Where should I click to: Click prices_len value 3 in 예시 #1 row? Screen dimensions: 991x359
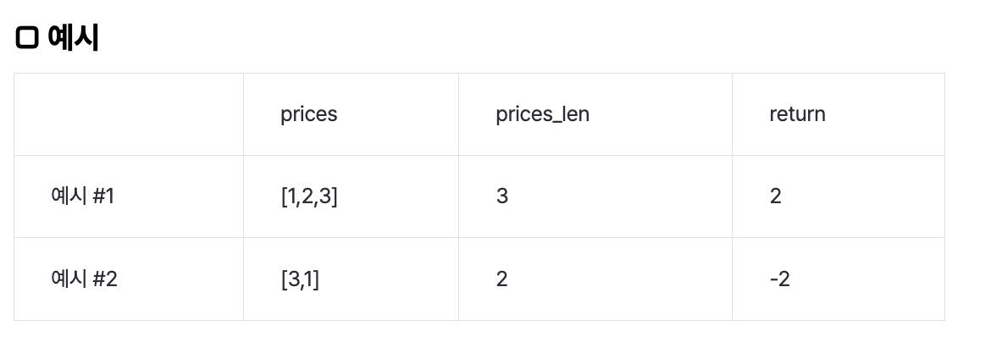tap(502, 196)
